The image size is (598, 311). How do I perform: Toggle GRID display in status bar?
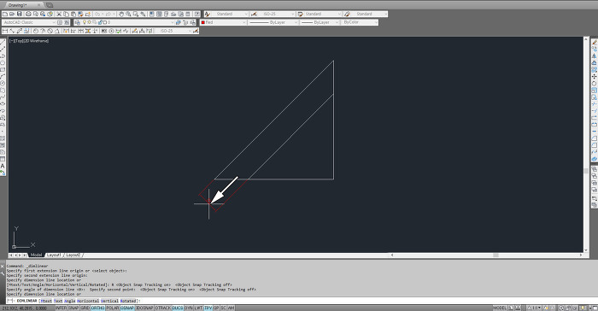point(85,308)
